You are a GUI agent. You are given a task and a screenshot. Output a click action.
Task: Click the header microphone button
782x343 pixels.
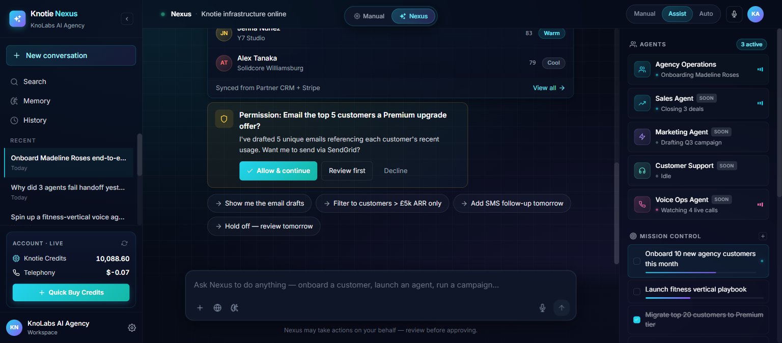tap(734, 14)
